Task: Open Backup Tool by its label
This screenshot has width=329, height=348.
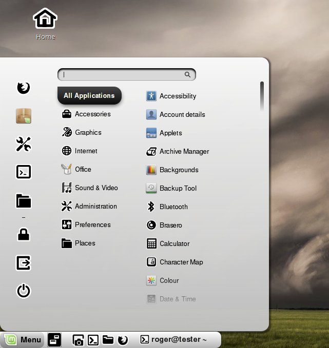Action: (178, 188)
